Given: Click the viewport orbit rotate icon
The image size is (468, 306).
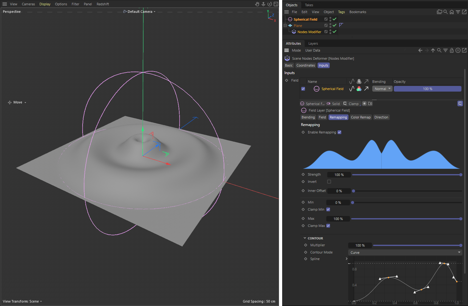Looking at the screenshot, I should [x=269, y=4].
